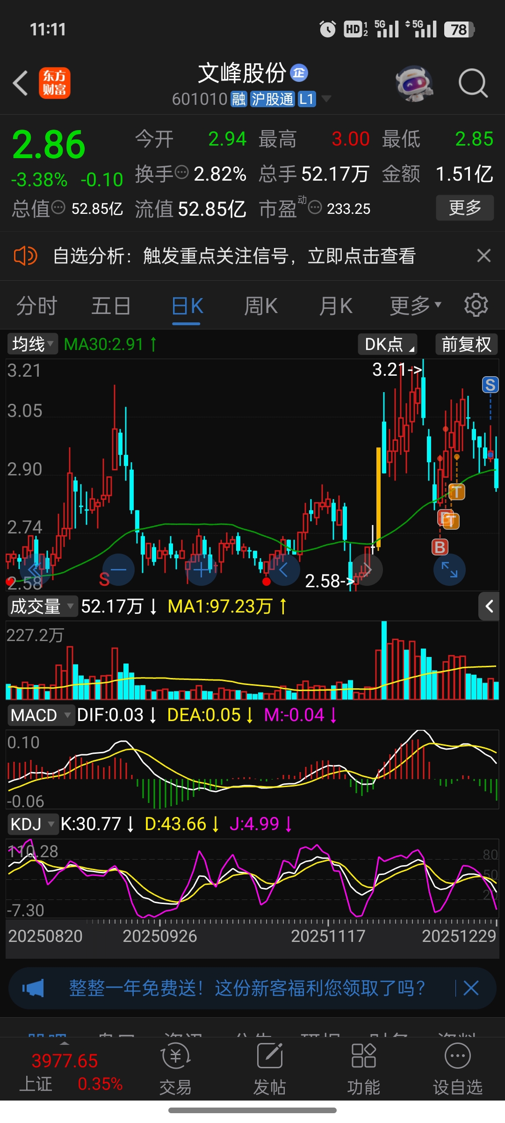Tap chart next arrow button

367,569
